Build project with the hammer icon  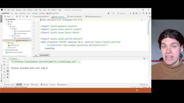click(x=113, y=13)
